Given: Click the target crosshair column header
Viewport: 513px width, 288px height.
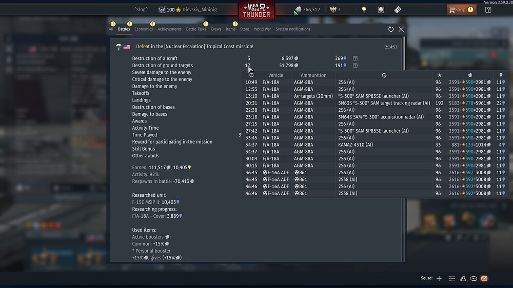Looking at the screenshot, I should 384,75.
